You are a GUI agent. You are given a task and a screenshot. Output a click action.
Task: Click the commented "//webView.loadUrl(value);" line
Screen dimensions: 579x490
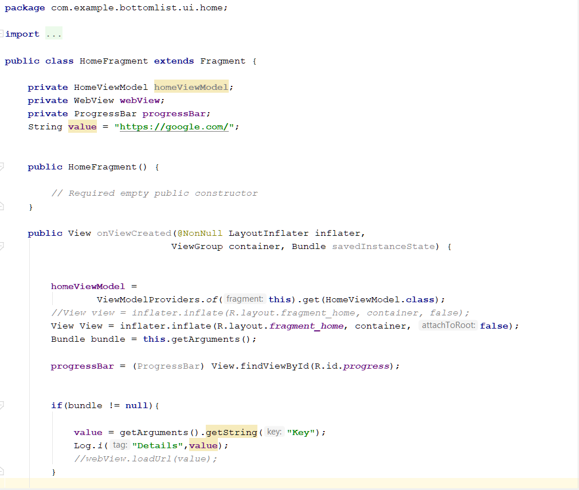pos(146,459)
